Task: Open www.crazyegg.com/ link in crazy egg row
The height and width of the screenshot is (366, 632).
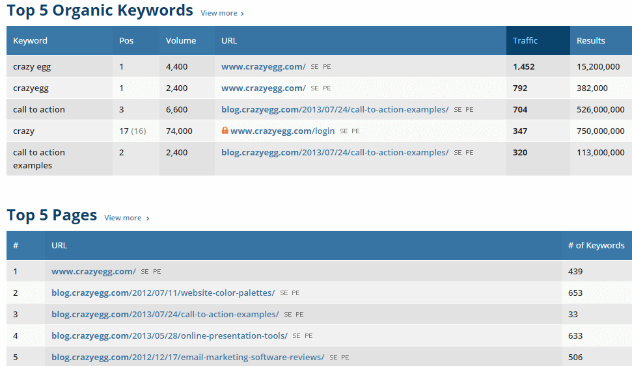Action: 263,67
